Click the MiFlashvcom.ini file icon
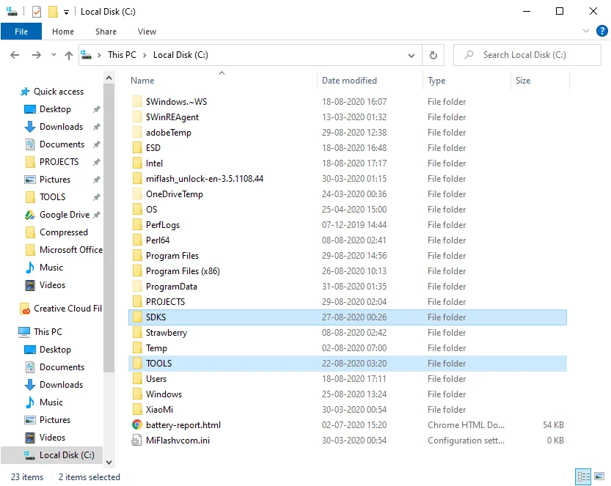Viewport: 611px width, 486px height. [x=136, y=441]
